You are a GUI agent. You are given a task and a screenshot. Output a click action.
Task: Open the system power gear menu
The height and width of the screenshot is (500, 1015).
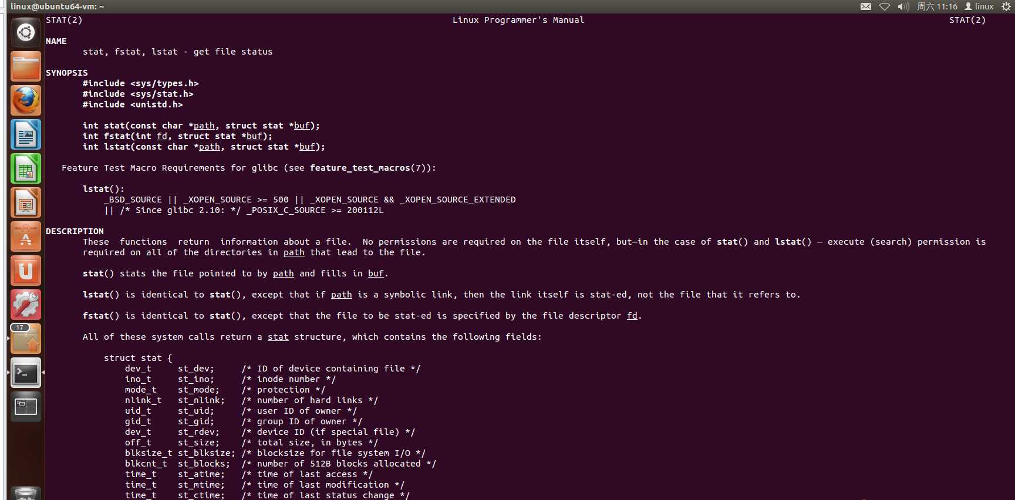point(1006,6)
